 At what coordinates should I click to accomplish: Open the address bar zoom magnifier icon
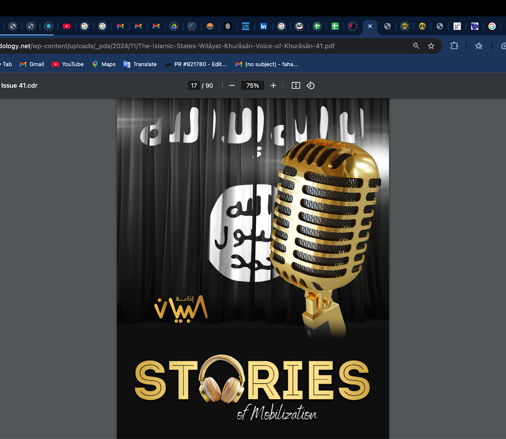(x=416, y=46)
